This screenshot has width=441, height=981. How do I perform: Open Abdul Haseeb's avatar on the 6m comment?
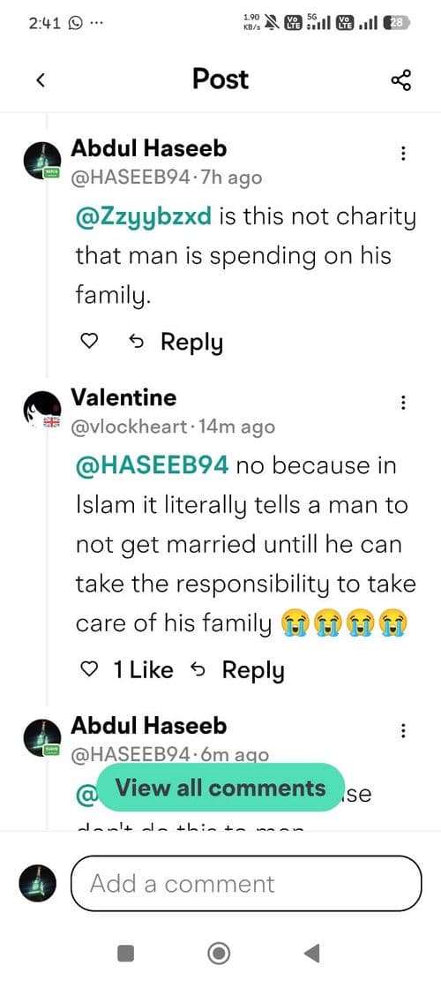[x=42, y=737]
